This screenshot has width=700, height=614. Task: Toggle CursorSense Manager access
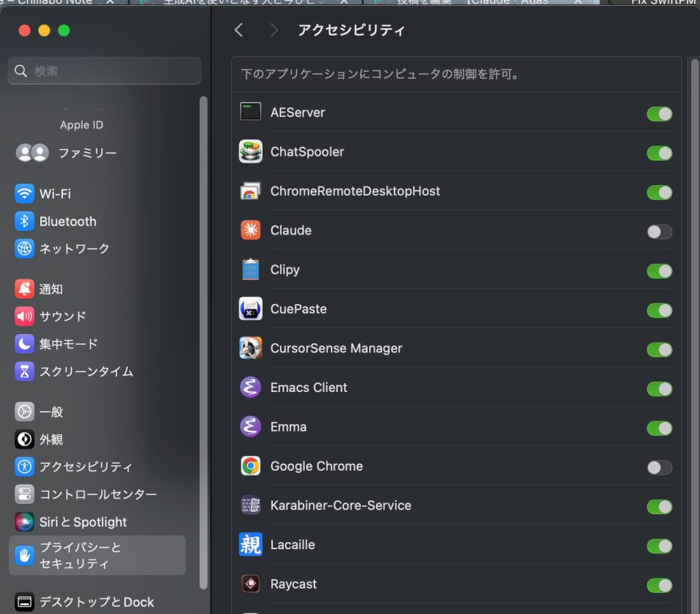coord(660,349)
